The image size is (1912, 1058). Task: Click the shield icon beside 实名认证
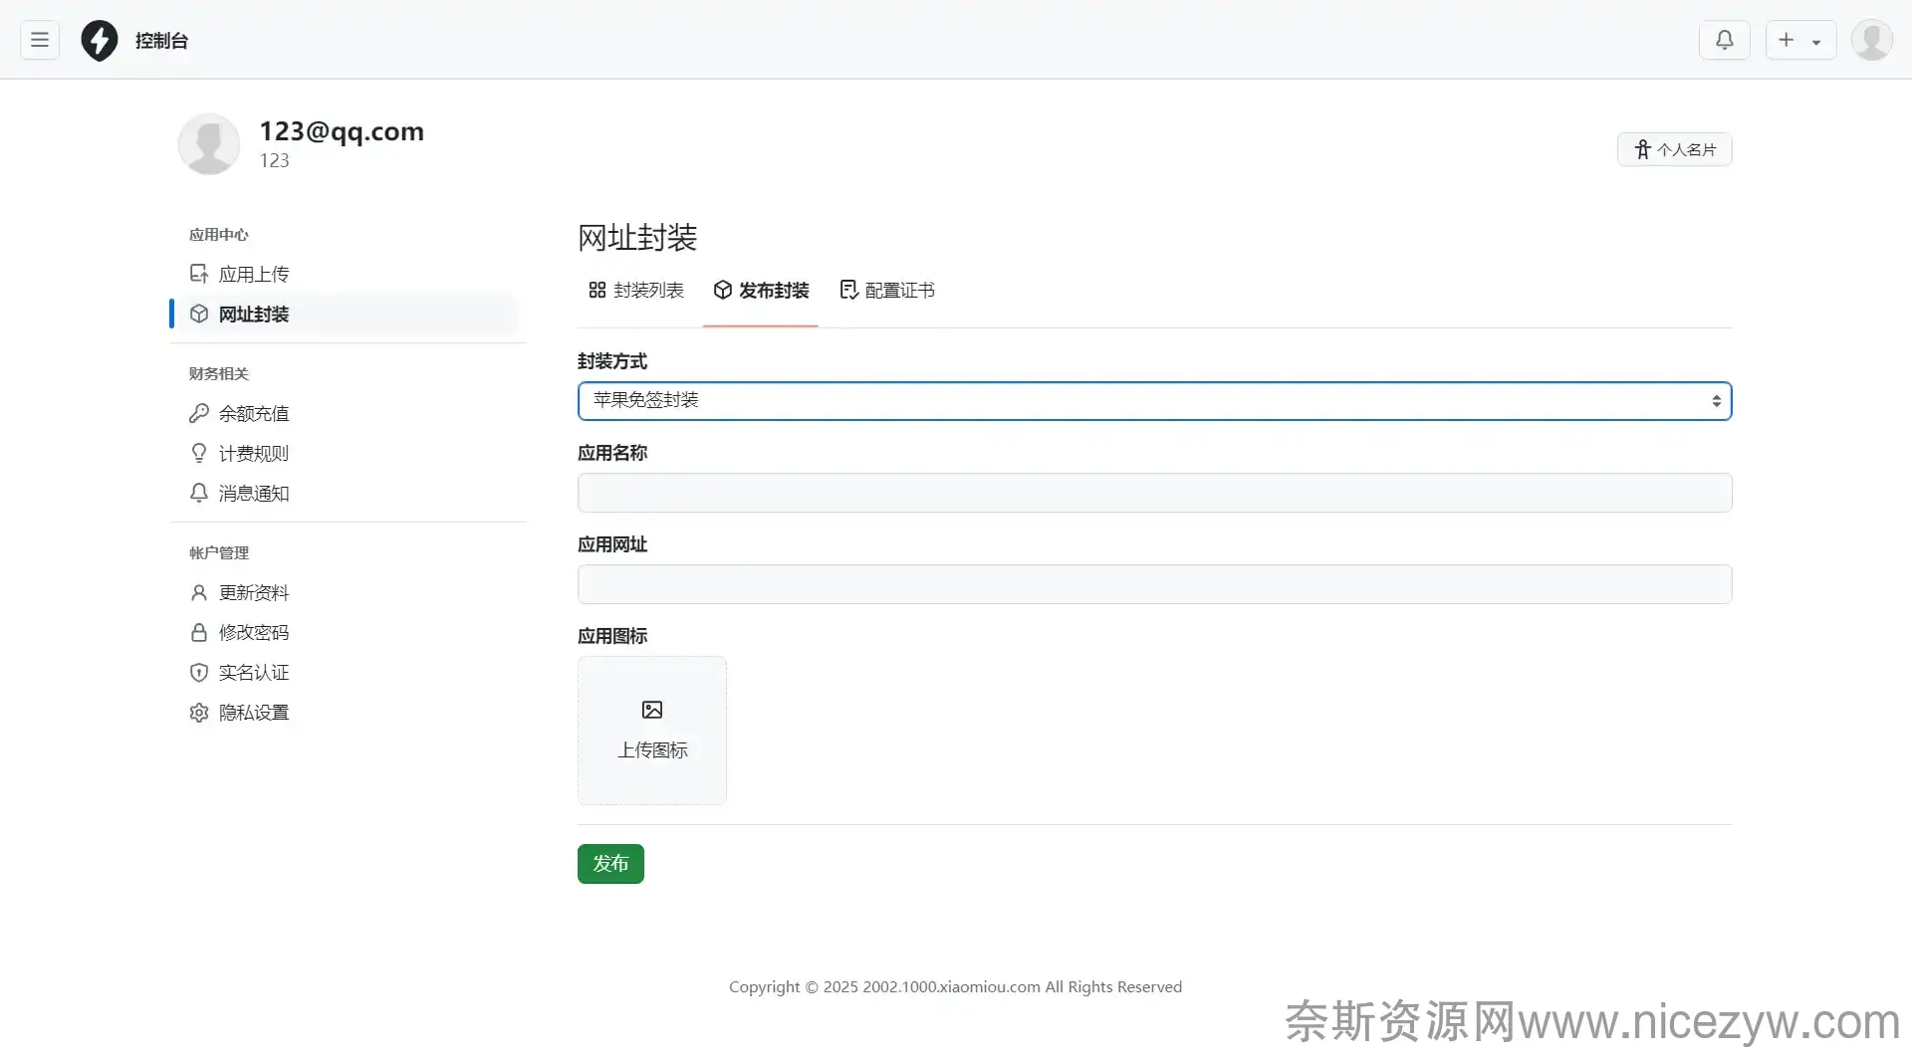click(x=199, y=673)
